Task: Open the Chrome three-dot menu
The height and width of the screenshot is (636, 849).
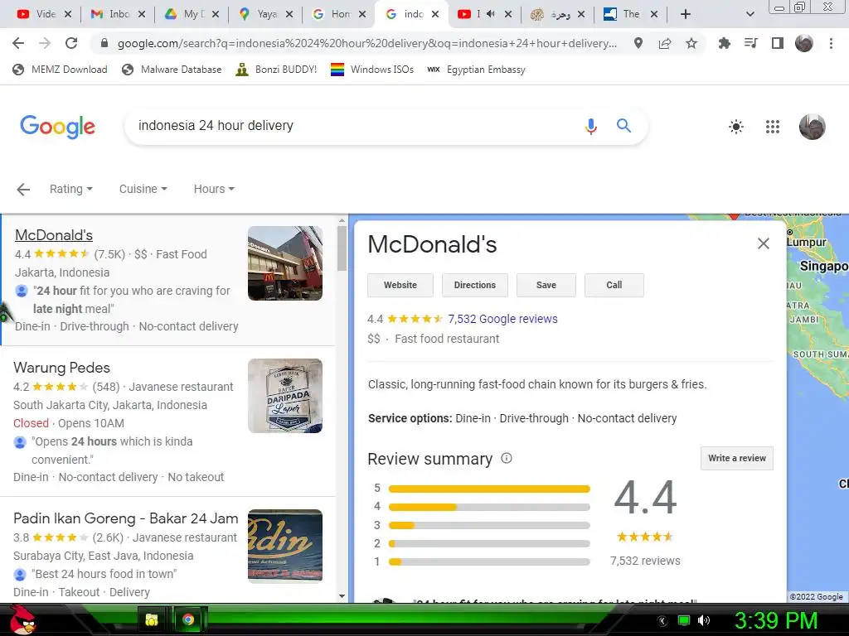Action: [x=831, y=43]
